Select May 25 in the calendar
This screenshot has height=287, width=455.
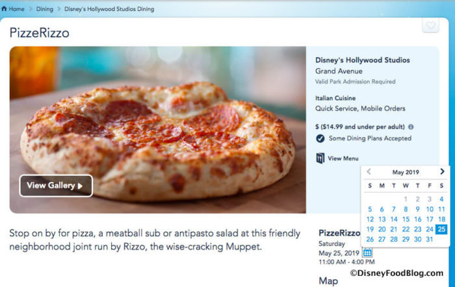(x=441, y=229)
